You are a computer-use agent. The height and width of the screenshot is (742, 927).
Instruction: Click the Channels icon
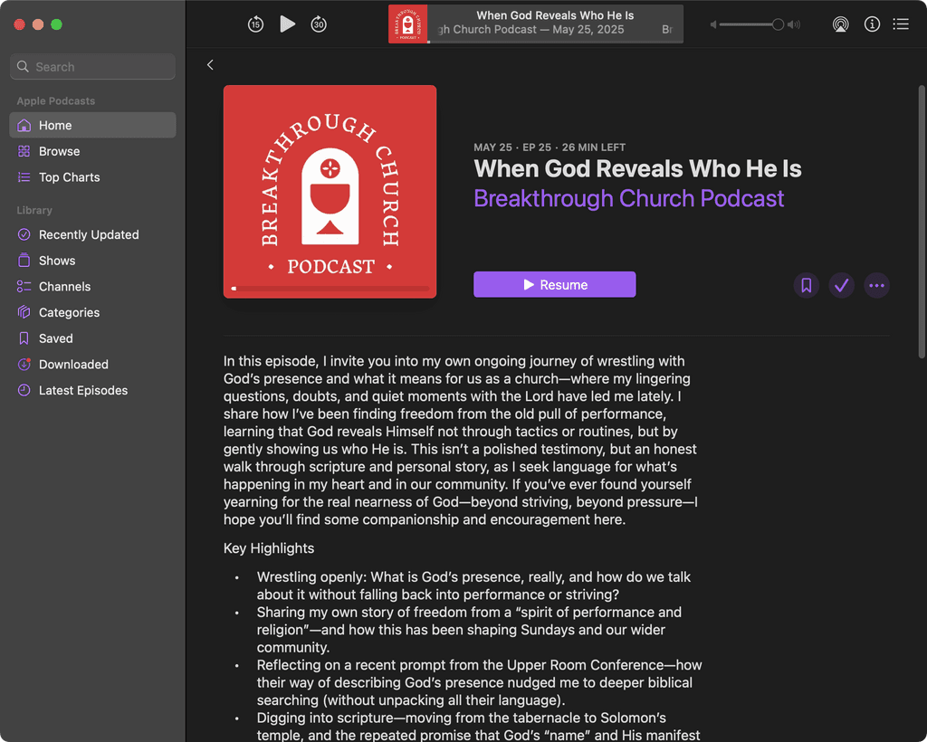click(x=24, y=287)
